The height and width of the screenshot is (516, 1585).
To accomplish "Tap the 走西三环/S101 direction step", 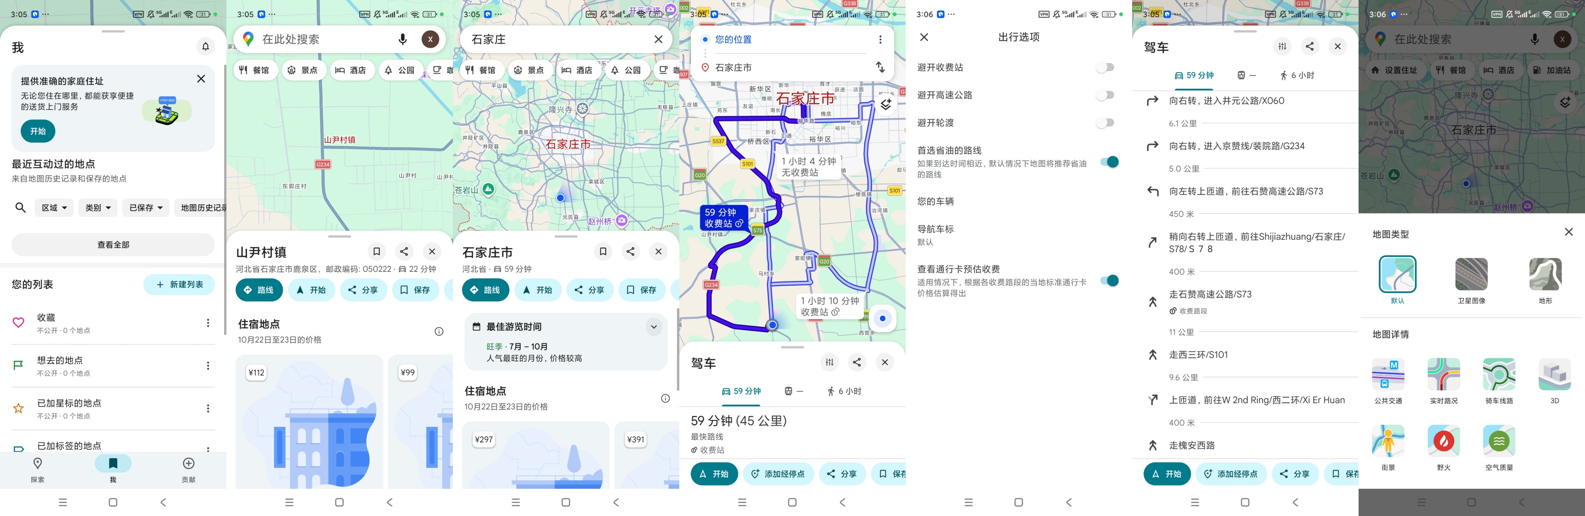I will (1245, 355).
